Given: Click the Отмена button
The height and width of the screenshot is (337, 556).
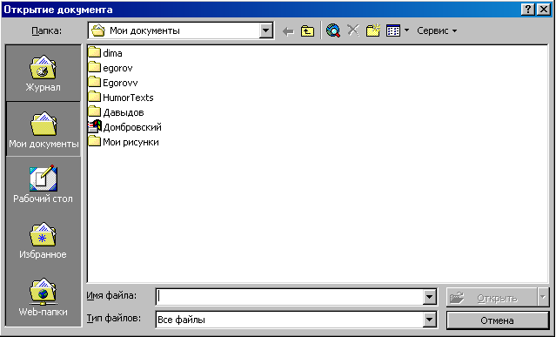Looking at the screenshot, I should coord(498,320).
